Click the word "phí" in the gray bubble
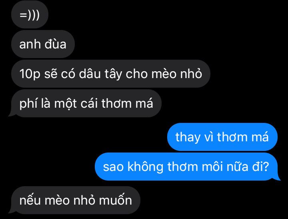 [x=28, y=104]
